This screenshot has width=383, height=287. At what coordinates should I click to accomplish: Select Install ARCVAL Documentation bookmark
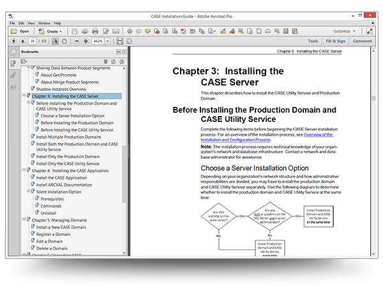point(64,185)
